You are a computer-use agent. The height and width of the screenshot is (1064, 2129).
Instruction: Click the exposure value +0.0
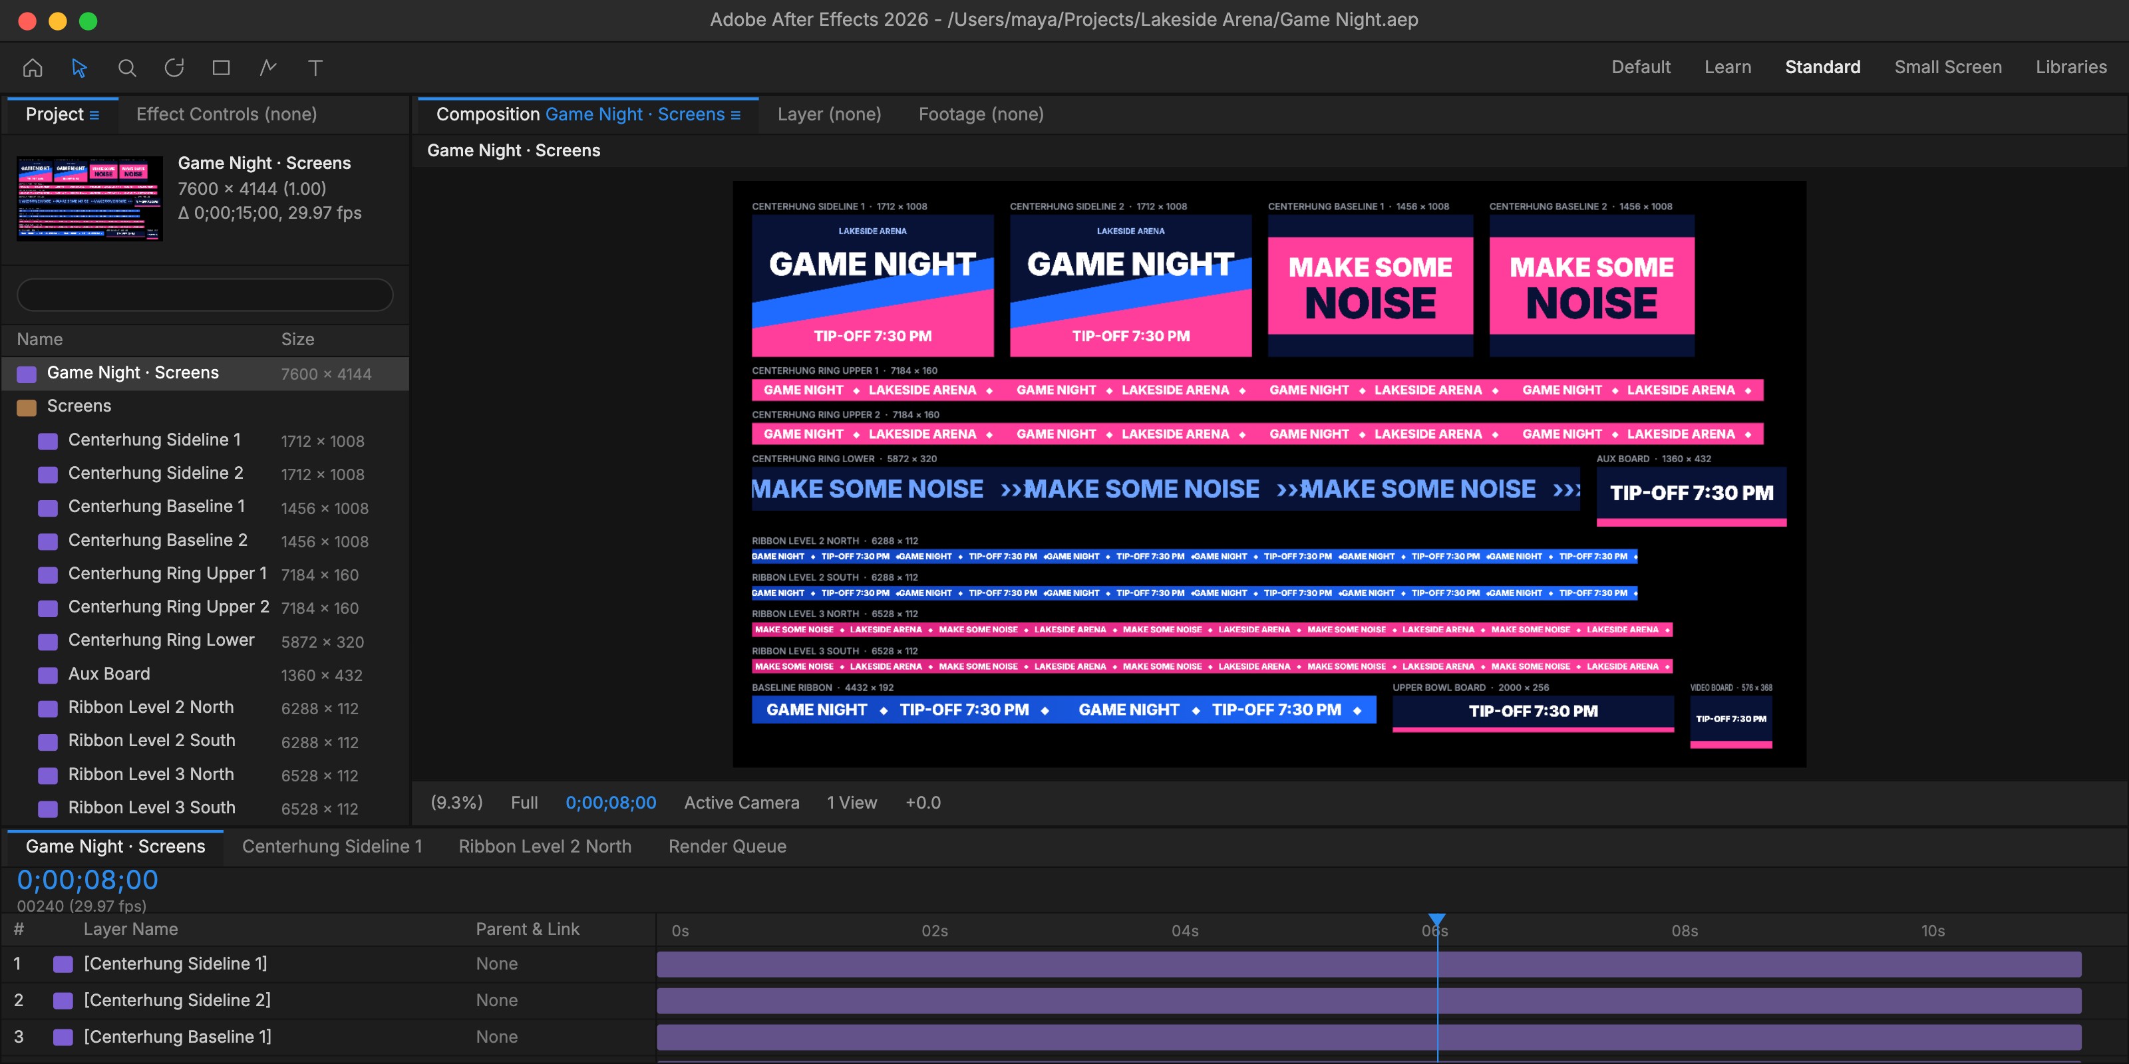click(923, 802)
